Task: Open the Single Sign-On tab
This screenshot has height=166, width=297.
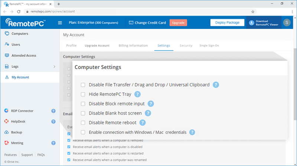Action: coord(209,46)
